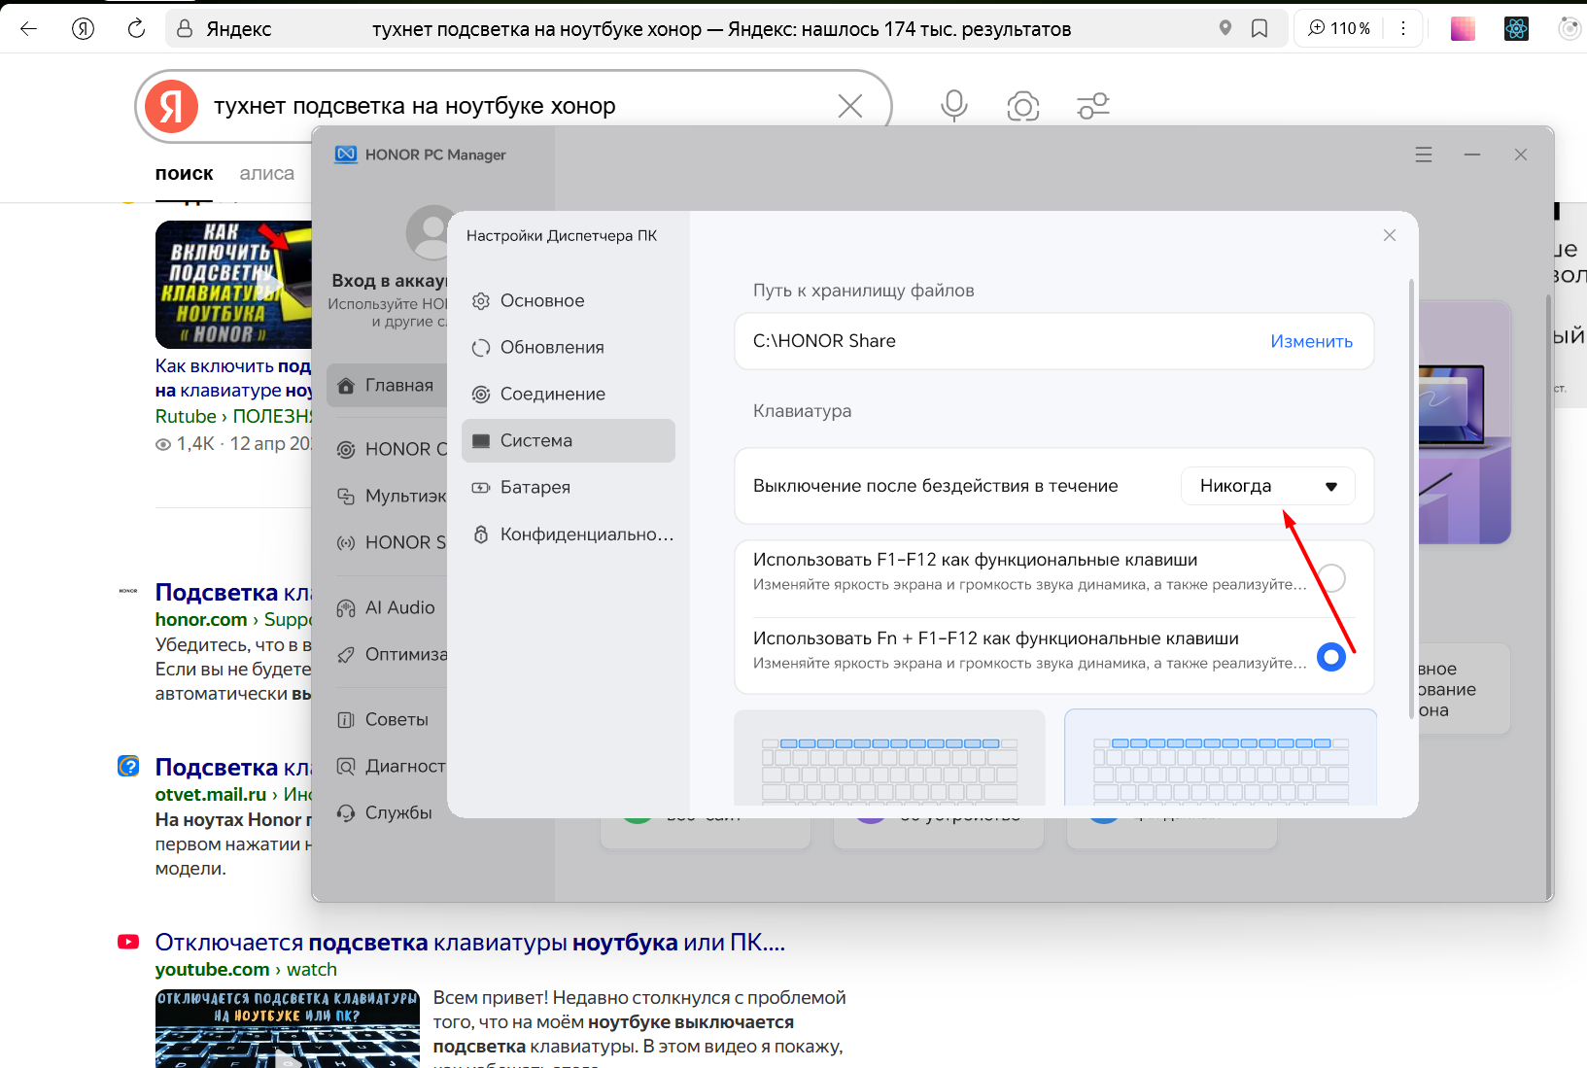This screenshot has width=1587, height=1068.
Task: Open the YouTube keyboard backlight video thumbnail
Action: point(288,1028)
